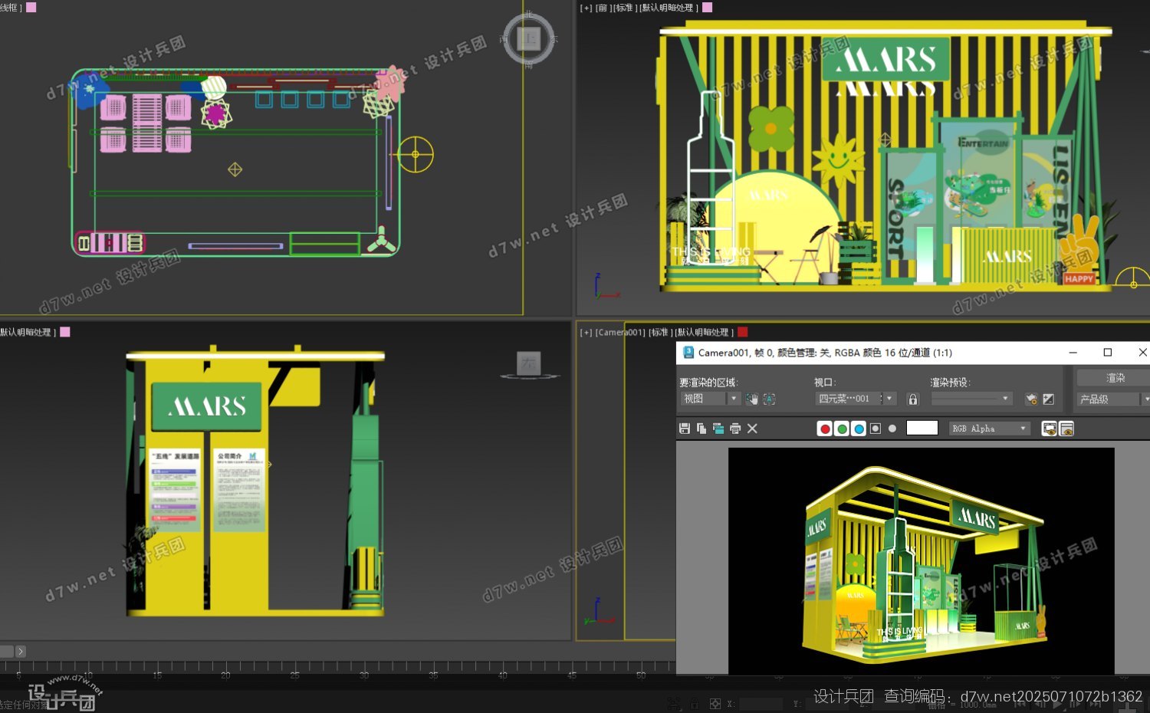Click the white color swatch in render window
The height and width of the screenshot is (713, 1150).
pos(922,428)
